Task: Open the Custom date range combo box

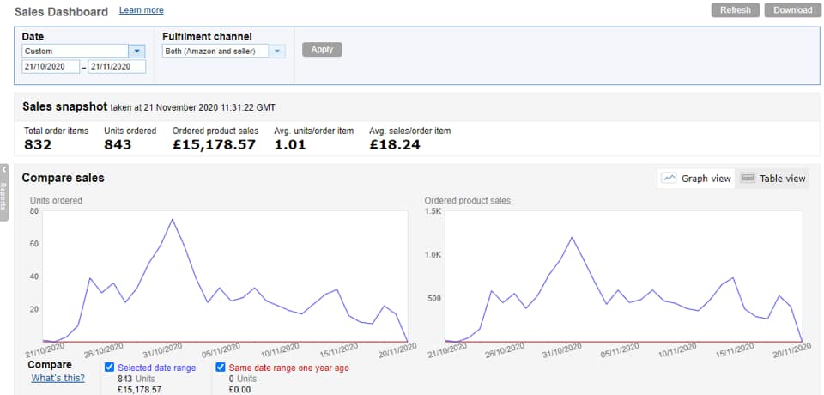Action: click(x=75, y=51)
